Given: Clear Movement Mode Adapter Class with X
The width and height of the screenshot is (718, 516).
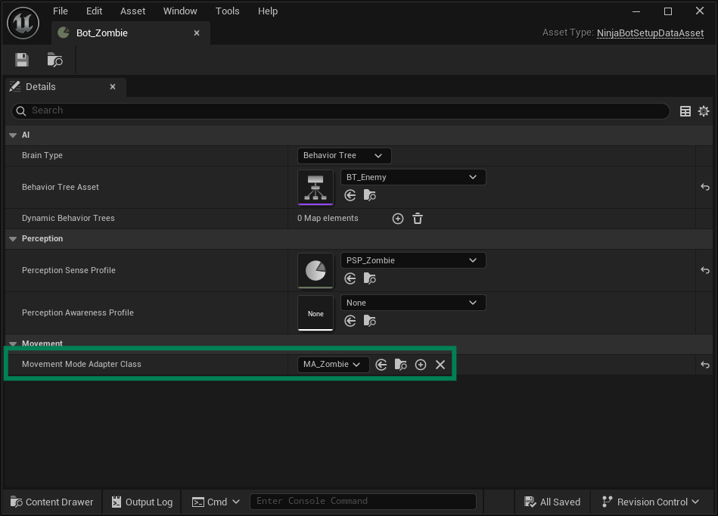Looking at the screenshot, I should pyautogui.click(x=440, y=364).
